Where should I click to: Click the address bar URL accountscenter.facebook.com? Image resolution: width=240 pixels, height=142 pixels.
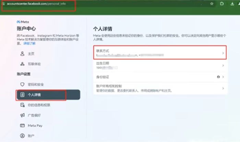click(x=36, y=4)
